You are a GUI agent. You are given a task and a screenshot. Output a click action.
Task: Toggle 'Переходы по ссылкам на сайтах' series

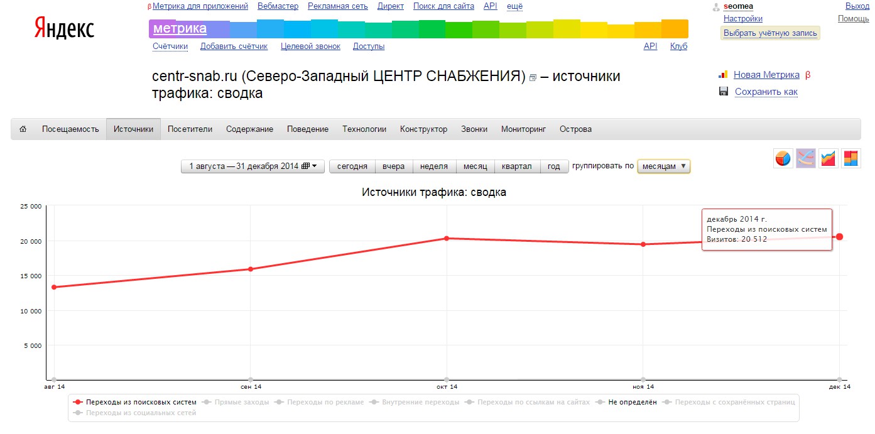pyautogui.click(x=528, y=402)
